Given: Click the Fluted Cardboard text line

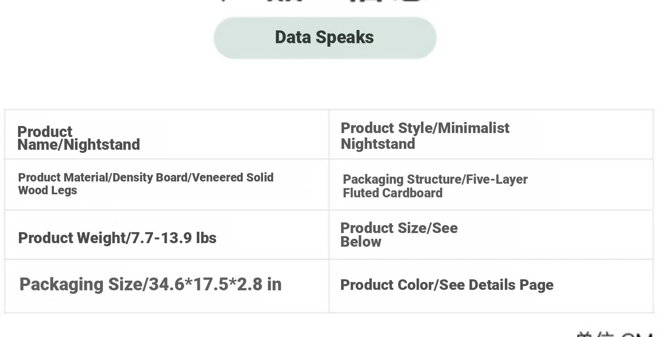Looking at the screenshot, I should pos(392,193).
